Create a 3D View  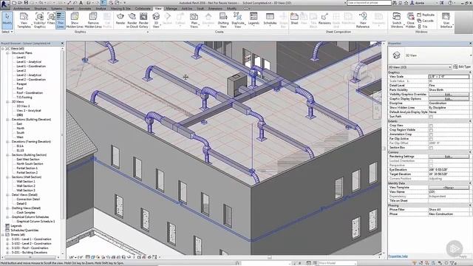point(156,21)
